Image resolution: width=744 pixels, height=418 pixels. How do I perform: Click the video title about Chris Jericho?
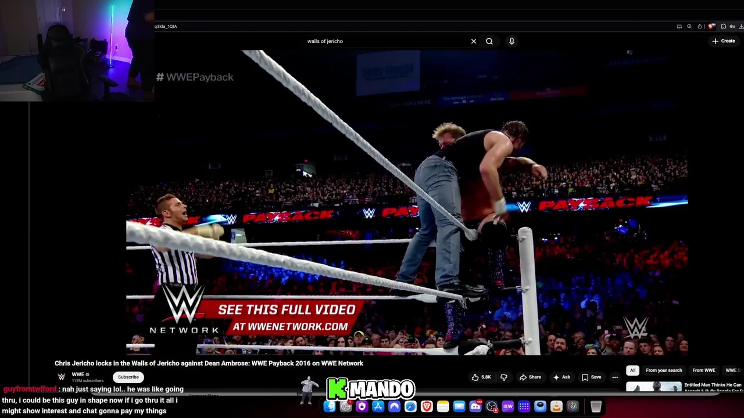[x=209, y=363]
